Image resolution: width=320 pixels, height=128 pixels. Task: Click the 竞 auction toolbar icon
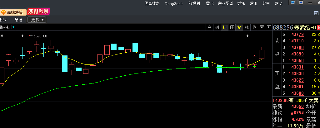pos(210,27)
